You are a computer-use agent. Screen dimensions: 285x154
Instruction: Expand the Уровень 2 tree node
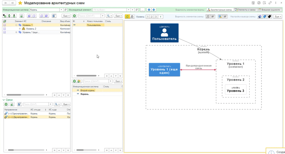(x=20, y=29)
